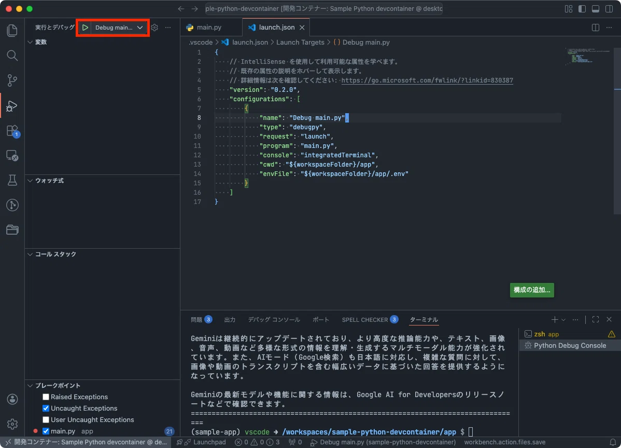
Task: Open the go.microsoft.com fwlink URL
Action: pyautogui.click(x=427, y=80)
